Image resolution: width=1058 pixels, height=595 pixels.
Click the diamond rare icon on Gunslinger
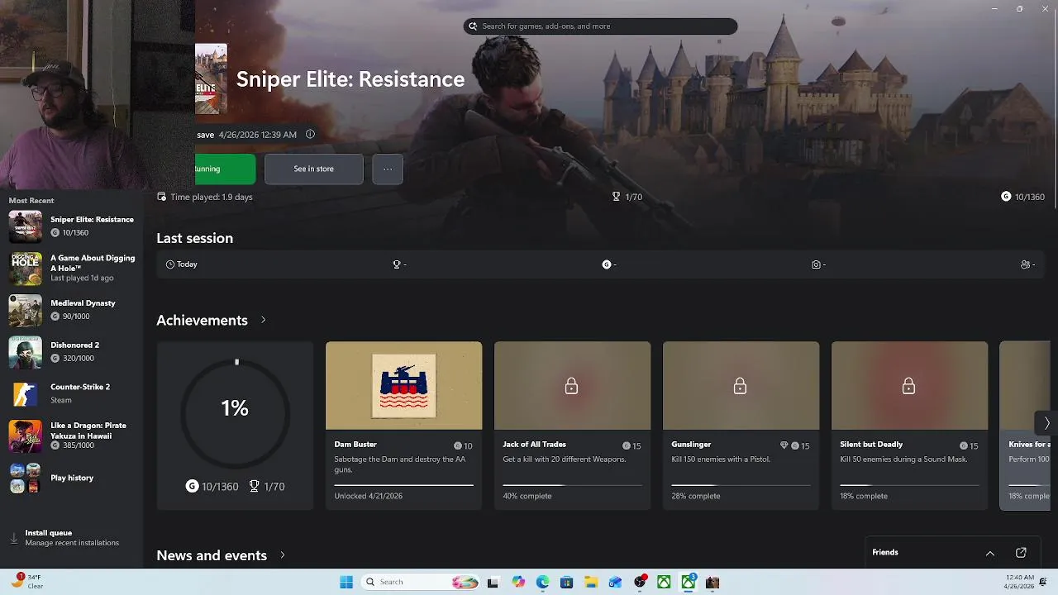pos(784,445)
